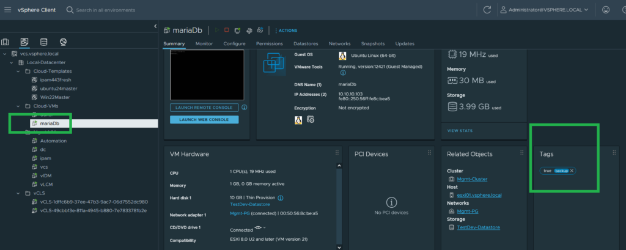Click the Linux penguin icon below Encryption
The height and width of the screenshot is (250, 626).
coord(298,119)
